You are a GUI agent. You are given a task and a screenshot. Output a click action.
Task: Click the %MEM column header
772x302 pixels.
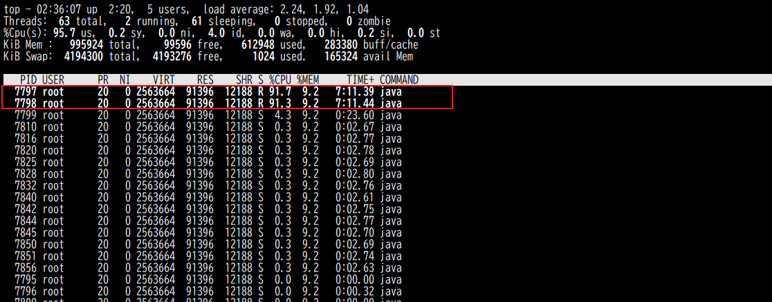[x=308, y=79]
